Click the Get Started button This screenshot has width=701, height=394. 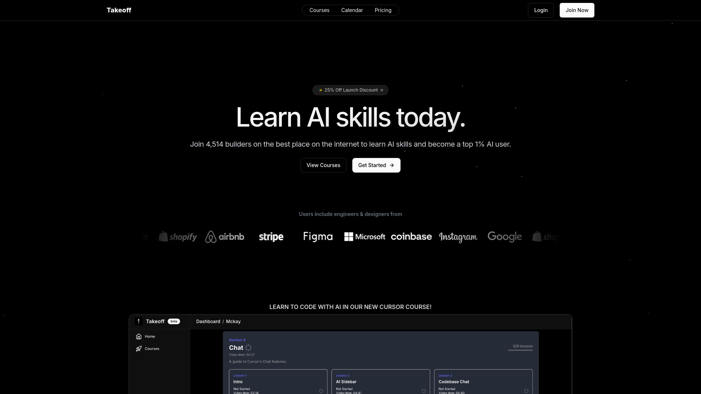pos(376,165)
